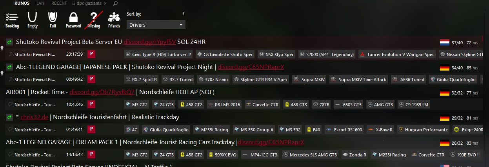The width and height of the screenshot is (489, 167).
Task: Switch to the KUNOS tab
Action: [22, 3]
